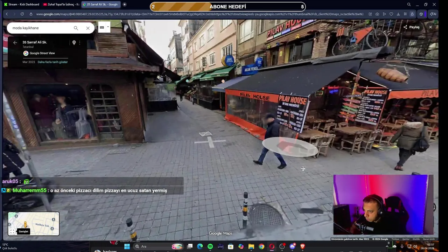Screen dimensions: 448x252
Task: Click the address bar URL
Action: [x=199, y=14]
